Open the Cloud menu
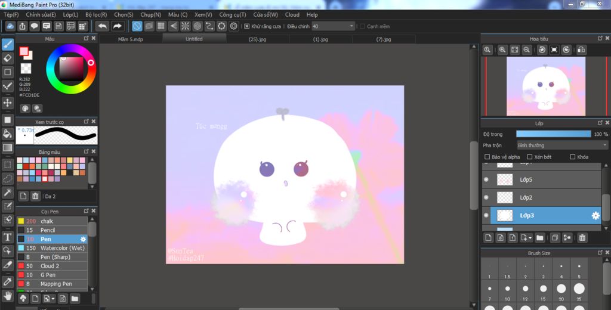Image resolution: width=611 pixels, height=310 pixels. click(x=292, y=15)
